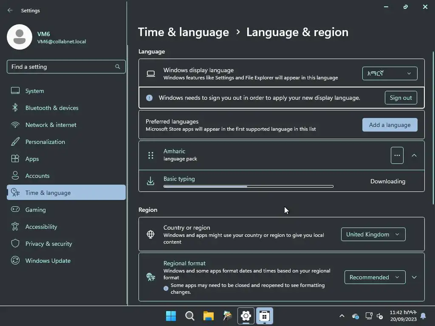The width and height of the screenshot is (435, 326).
Task: Click the Regional format language icon
Action: pyautogui.click(x=151, y=277)
